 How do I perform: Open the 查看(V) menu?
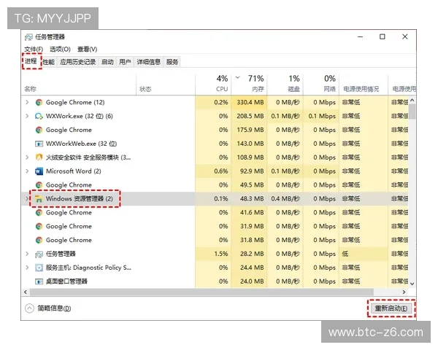87,50
